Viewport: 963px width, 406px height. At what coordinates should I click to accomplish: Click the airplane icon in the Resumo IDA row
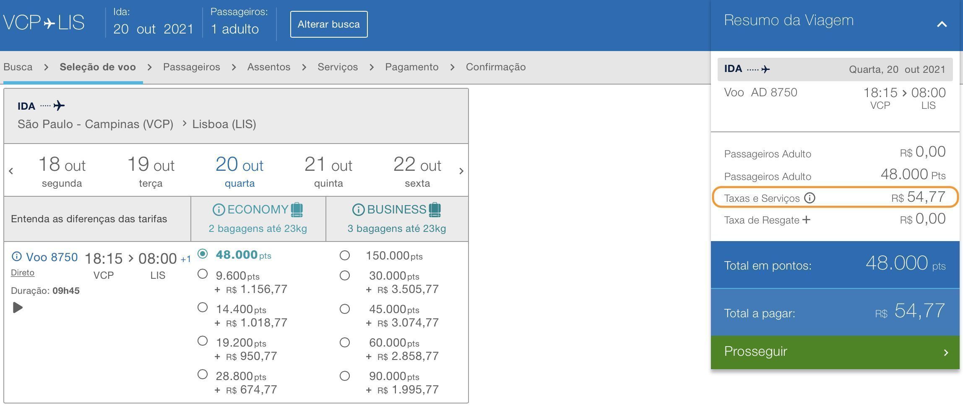click(x=765, y=69)
